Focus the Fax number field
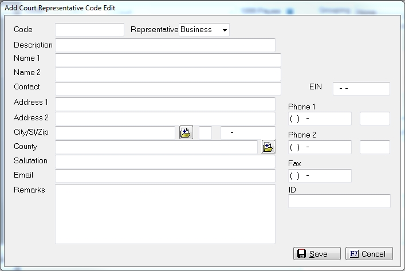The image size is (405, 271). [320, 175]
